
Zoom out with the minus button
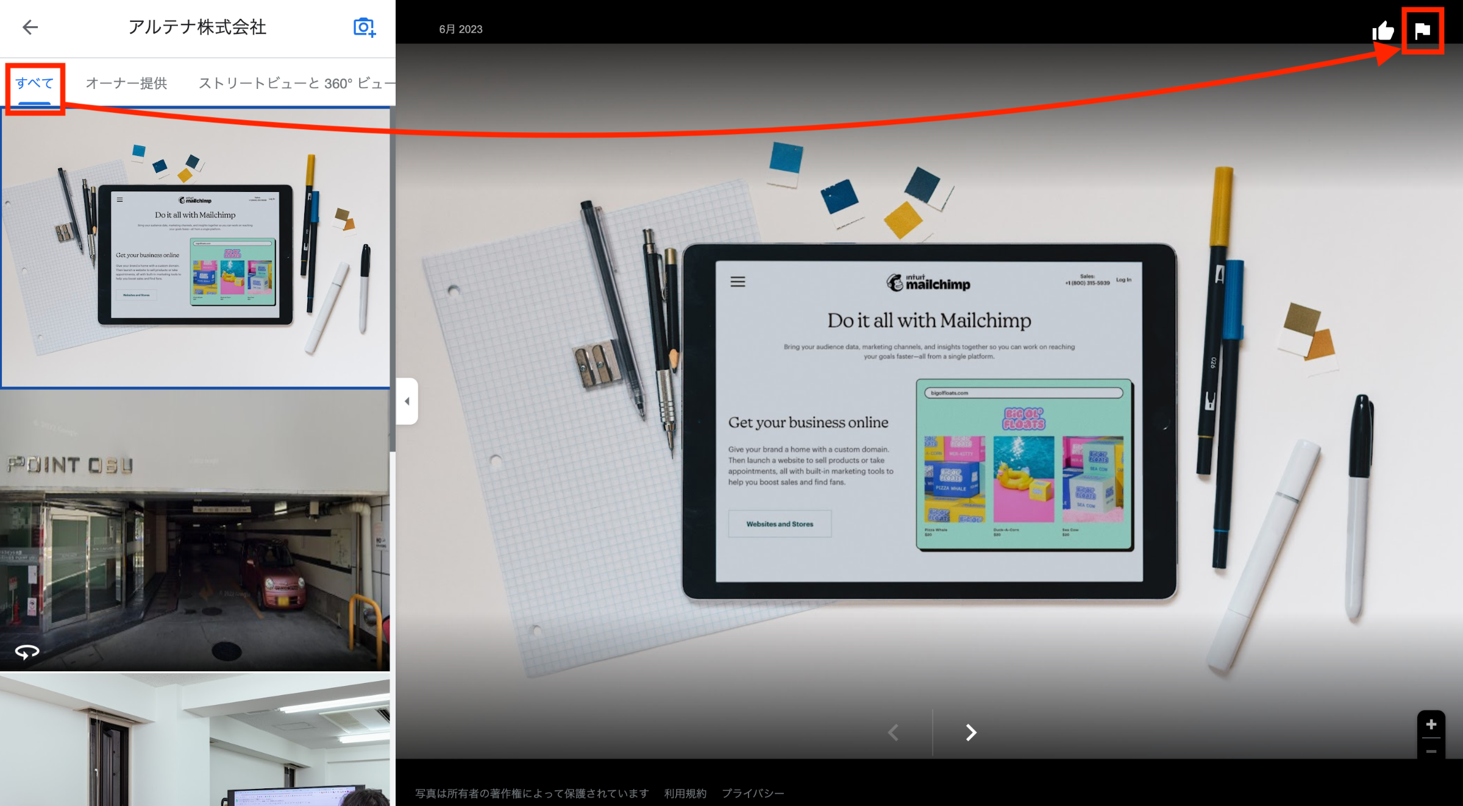pos(1431,751)
